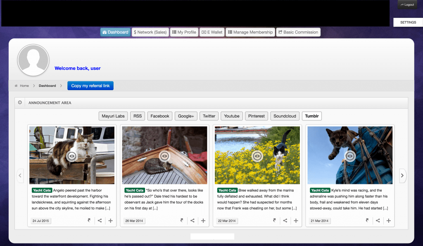This screenshot has height=246, width=423.
Task: Share the 22 Mar 2014 post
Action: click(285, 221)
